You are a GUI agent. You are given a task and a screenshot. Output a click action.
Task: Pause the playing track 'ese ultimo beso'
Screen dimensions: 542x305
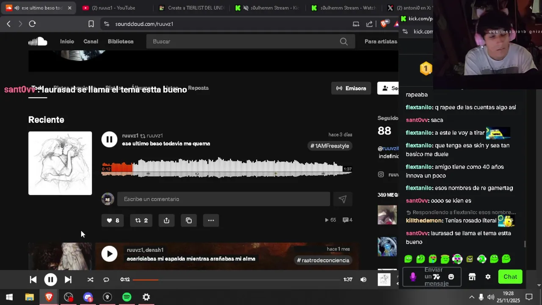109,139
